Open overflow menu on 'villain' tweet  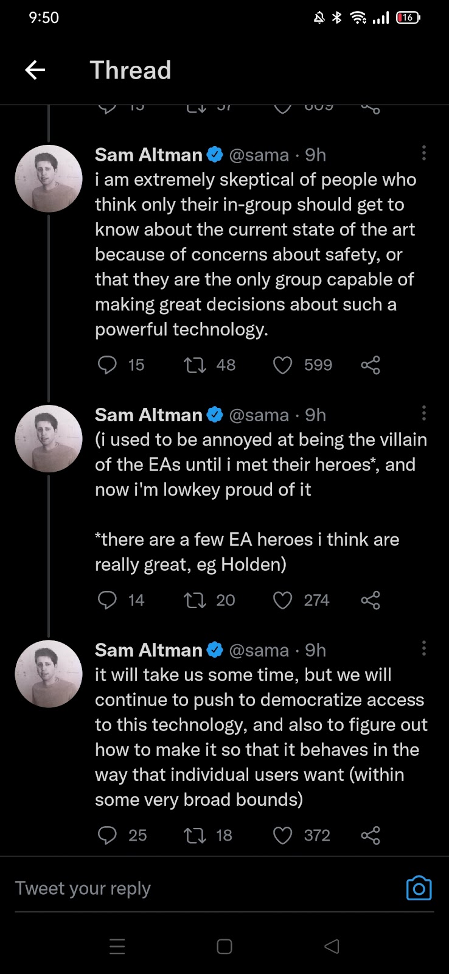coord(424,413)
